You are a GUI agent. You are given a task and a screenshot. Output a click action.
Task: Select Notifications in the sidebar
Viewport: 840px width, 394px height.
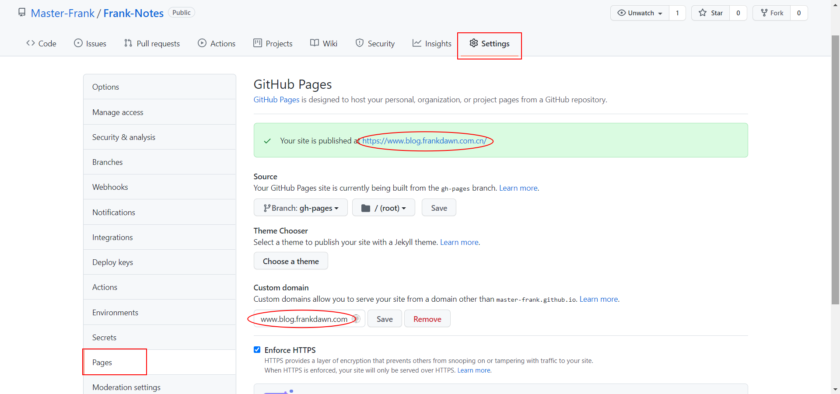click(160, 212)
